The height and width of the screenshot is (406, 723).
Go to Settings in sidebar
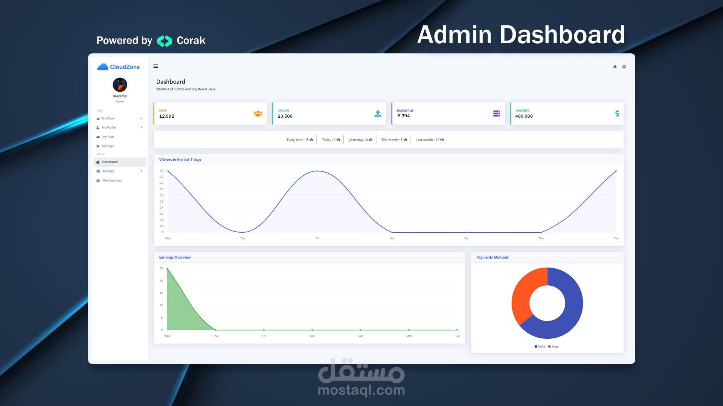click(107, 146)
